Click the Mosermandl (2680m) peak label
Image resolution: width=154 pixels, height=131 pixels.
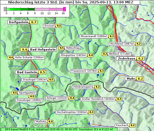pyautogui.click(x=94, y=36)
